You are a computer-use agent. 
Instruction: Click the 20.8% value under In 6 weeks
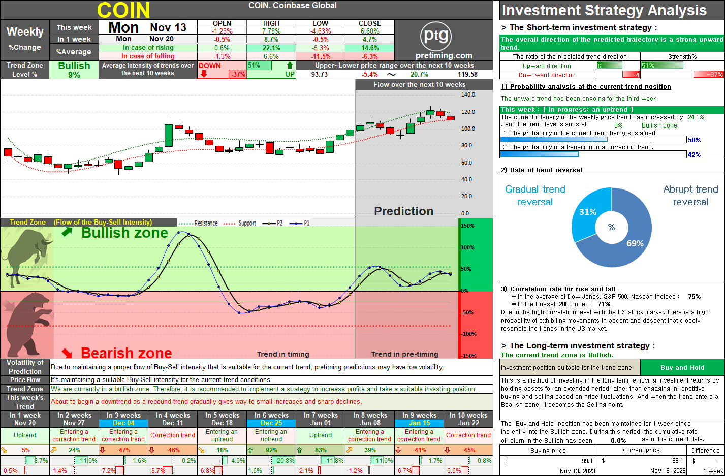point(286,461)
